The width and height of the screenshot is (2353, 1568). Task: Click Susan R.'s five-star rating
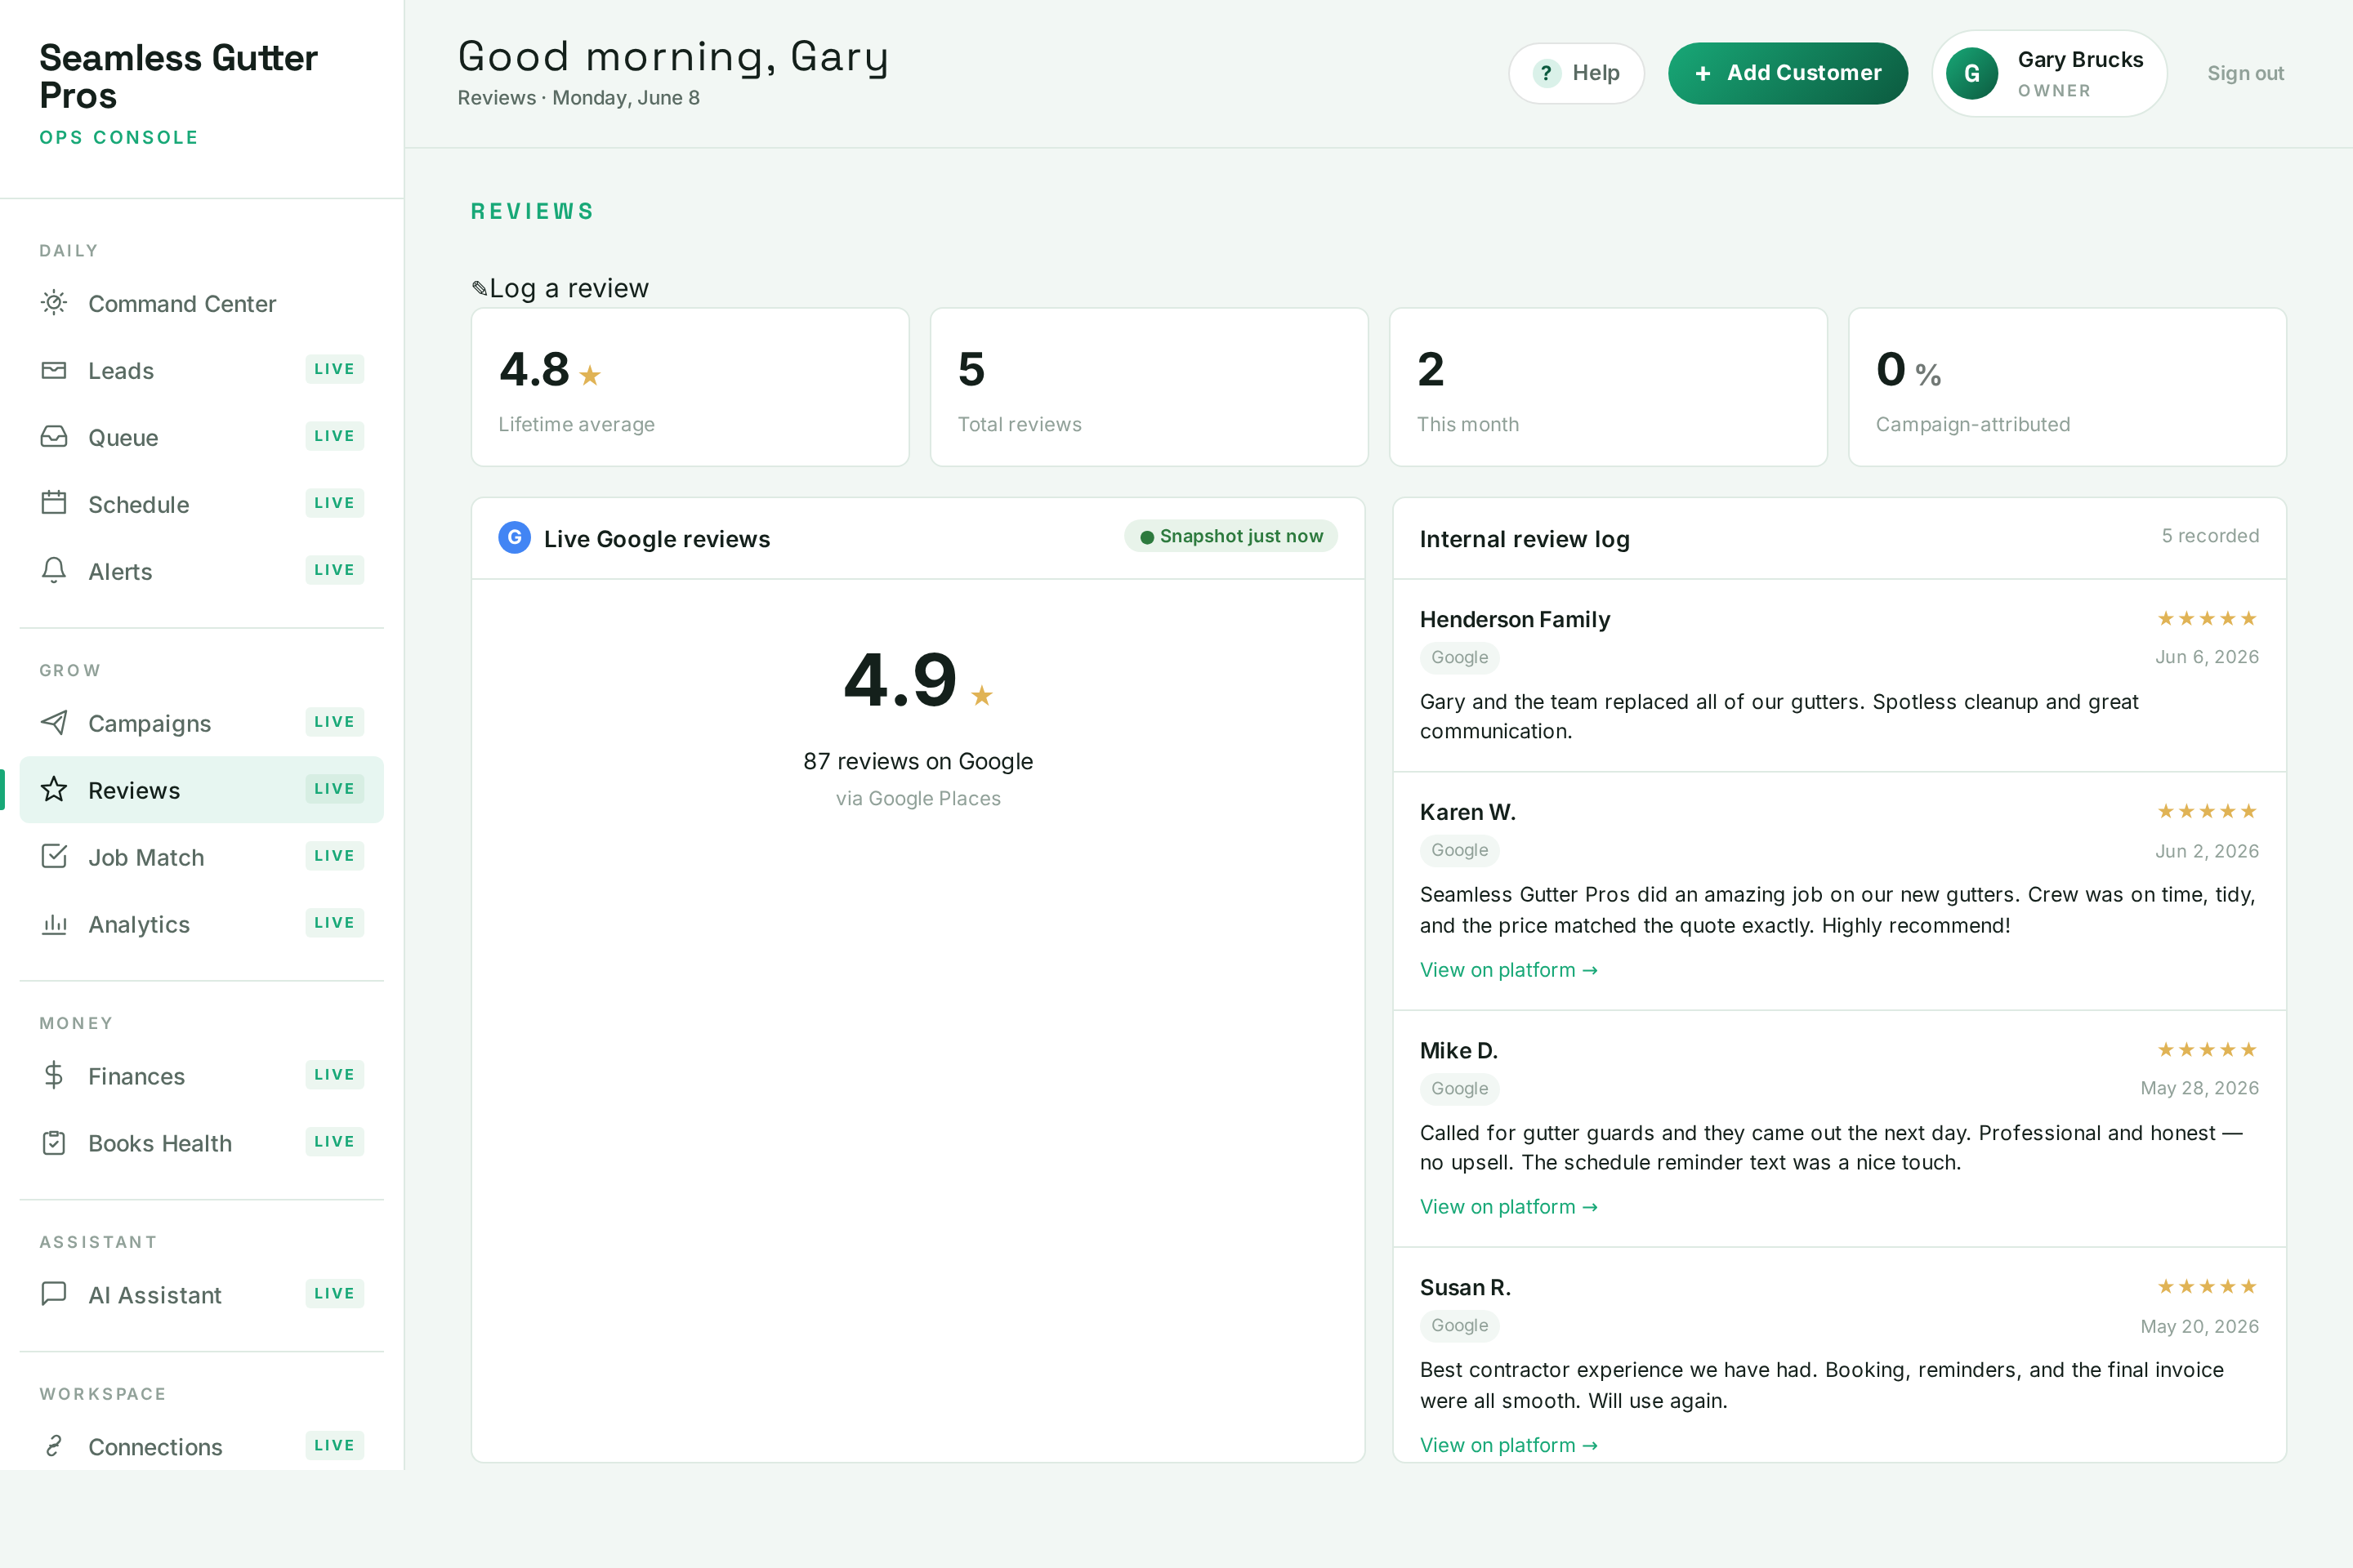coord(2207,1286)
